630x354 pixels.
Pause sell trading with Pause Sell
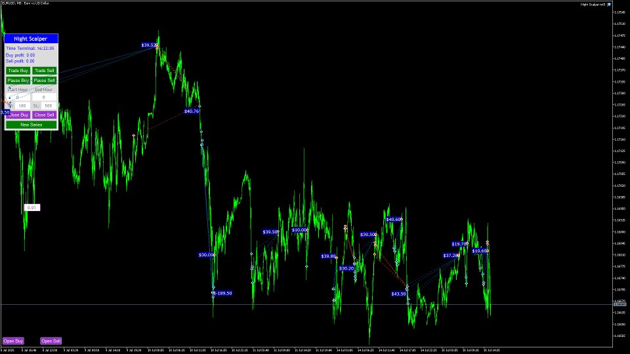pyautogui.click(x=44, y=80)
